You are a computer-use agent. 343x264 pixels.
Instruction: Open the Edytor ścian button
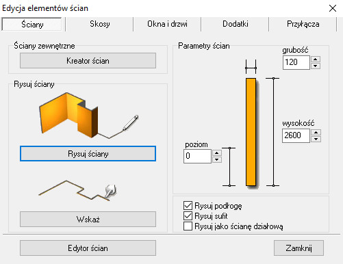click(88, 248)
